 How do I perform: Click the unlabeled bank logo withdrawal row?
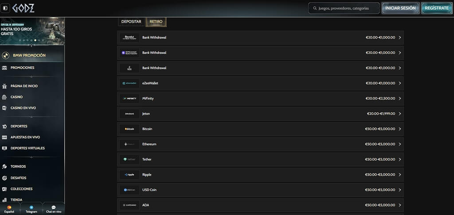(x=260, y=68)
